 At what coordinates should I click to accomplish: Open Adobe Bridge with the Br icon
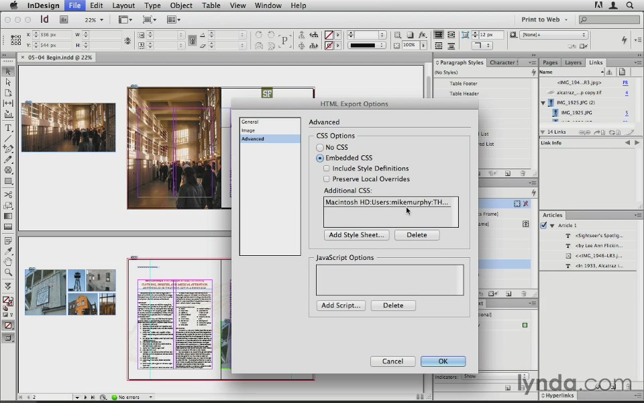(x=64, y=19)
